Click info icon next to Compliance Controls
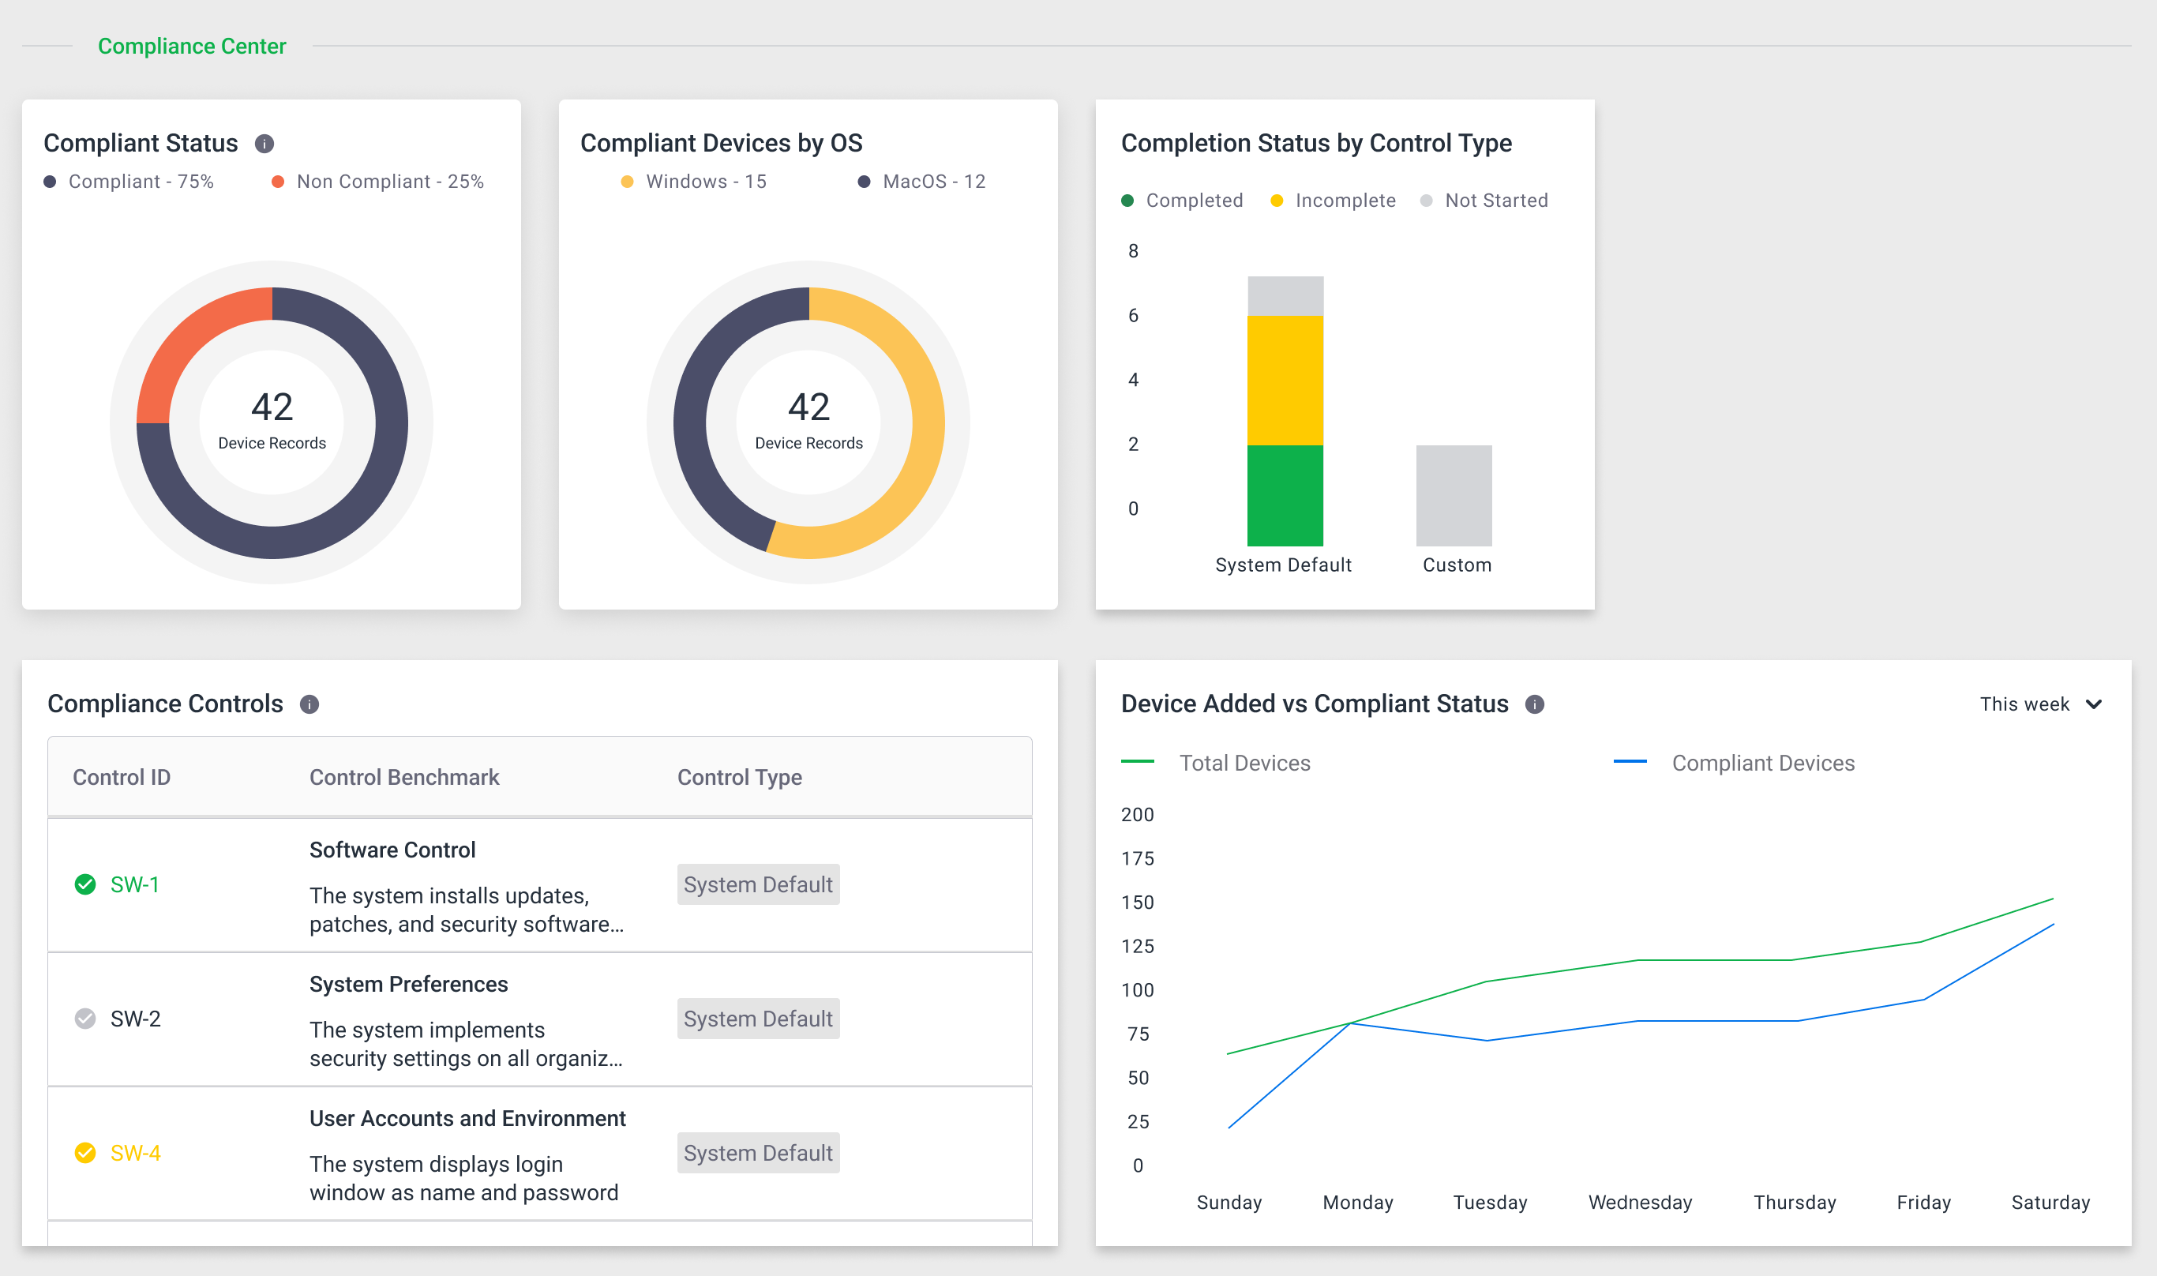The height and width of the screenshot is (1276, 2157). point(309,704)
